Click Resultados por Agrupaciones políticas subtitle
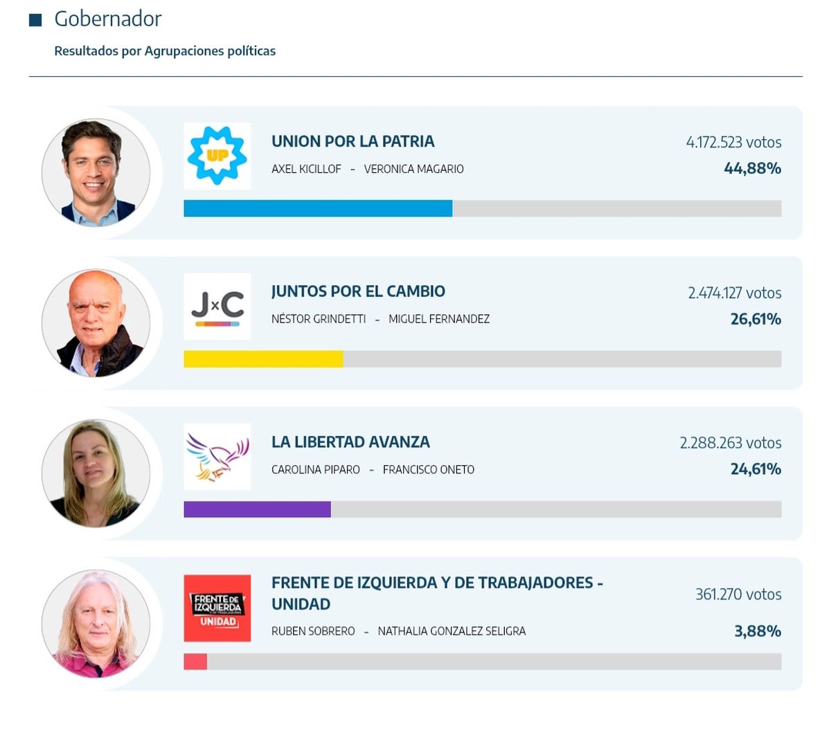 (x=165, y=51)
